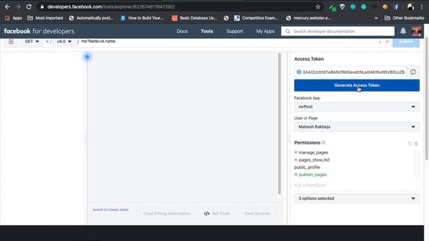Screen dimensions: 429x241
Task: Open the How to Build Your bookmark
Action: tap(142, 18)
